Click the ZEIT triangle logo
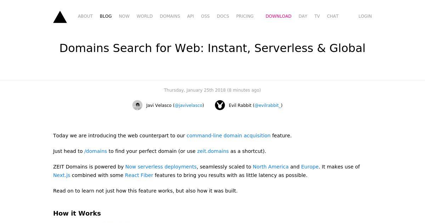 click(x=60, y=17)
